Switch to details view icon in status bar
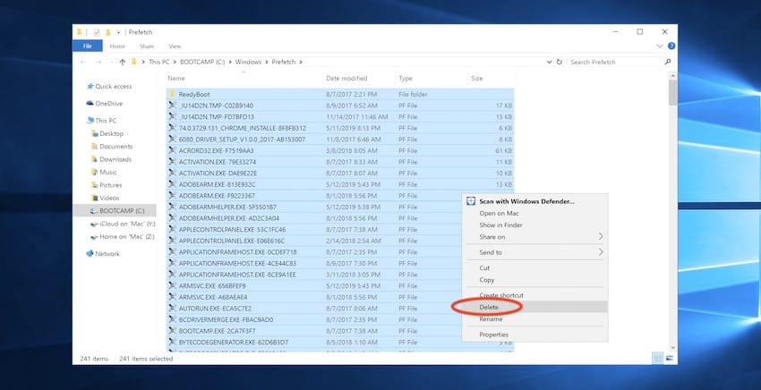The image size is (761, 390). pos(658,359)
